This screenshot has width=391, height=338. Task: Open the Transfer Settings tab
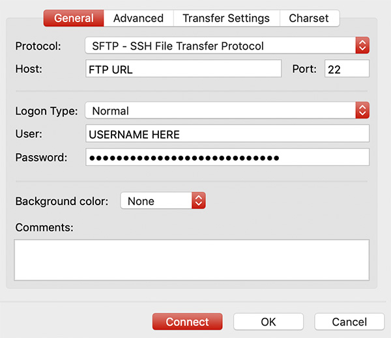(226, 18)
